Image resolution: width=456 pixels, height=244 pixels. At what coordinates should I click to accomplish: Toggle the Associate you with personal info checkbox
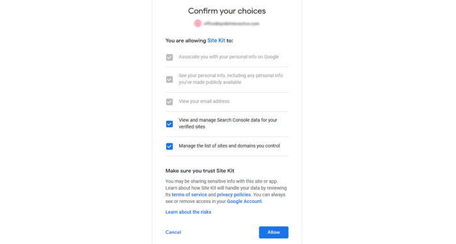(x=169, y=57)
